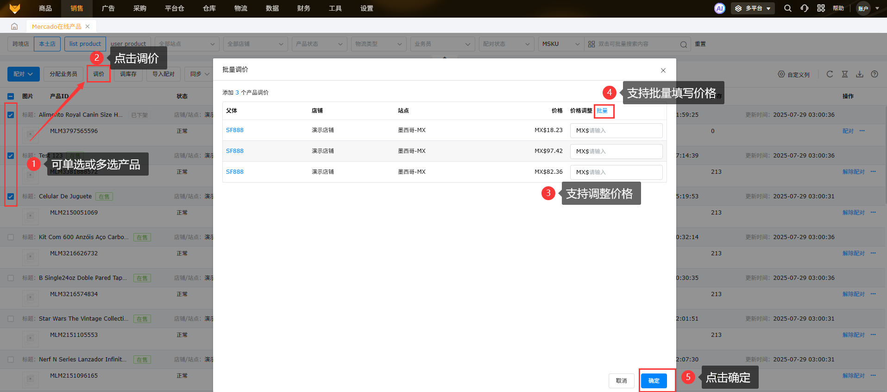Viewport: 887px width, 392px height.
Task: Switch to the user product tab
Action: tap(128, 44)
